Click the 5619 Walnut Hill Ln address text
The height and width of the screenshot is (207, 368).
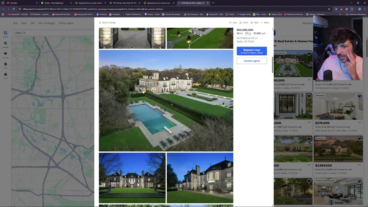[247, 38]
